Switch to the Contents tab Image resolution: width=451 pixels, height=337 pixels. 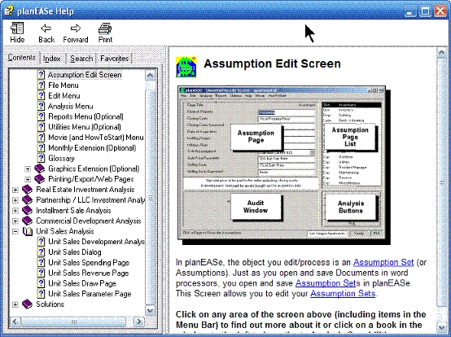21,58
